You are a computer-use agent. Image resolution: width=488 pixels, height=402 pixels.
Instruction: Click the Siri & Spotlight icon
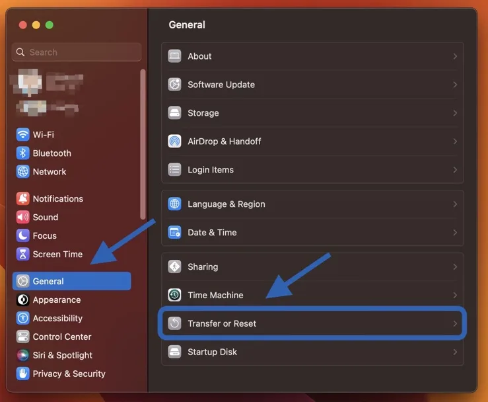click(x=22, y=355)
